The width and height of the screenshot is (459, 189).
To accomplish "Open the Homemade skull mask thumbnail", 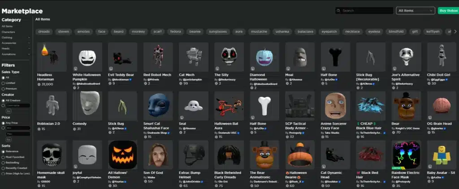I will 52,155.
